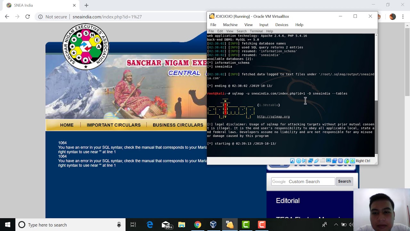Open BUSINESS CIRCULARS page

(x=178, y=125)
